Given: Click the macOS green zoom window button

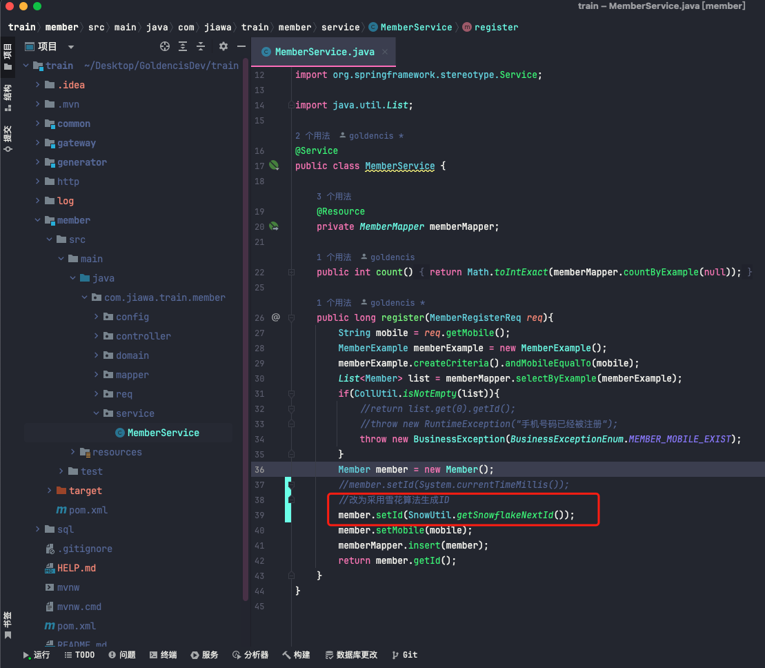Looking at the screenshot, I should 37,6.
